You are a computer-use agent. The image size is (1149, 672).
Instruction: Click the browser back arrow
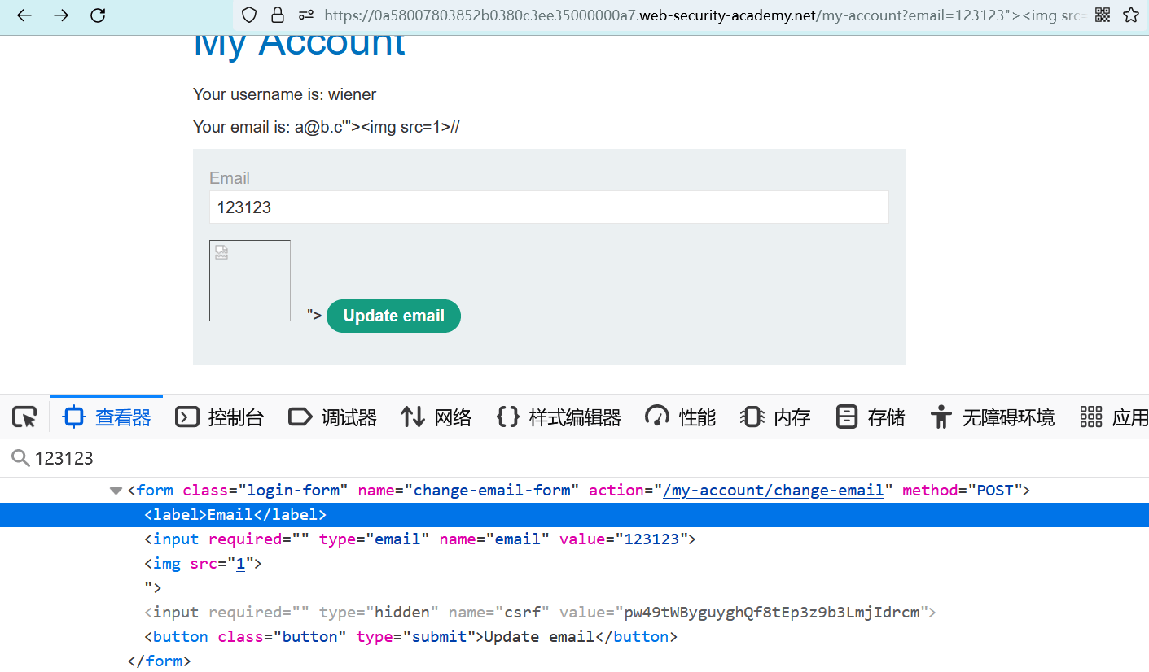pos(24,15)
